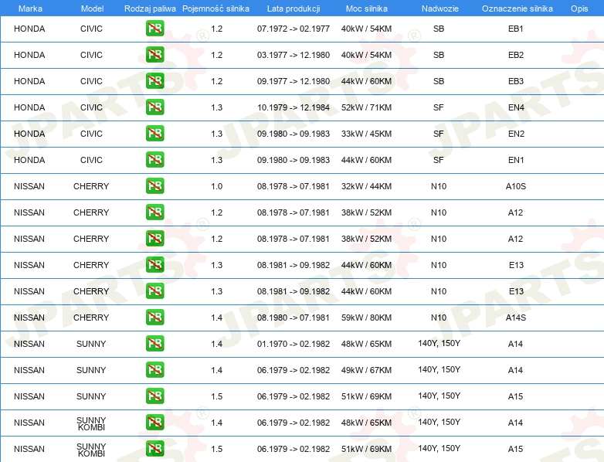Click the Lata produkcji column header
The height and width of the screenshot is (462, 604).
(294, 8)
